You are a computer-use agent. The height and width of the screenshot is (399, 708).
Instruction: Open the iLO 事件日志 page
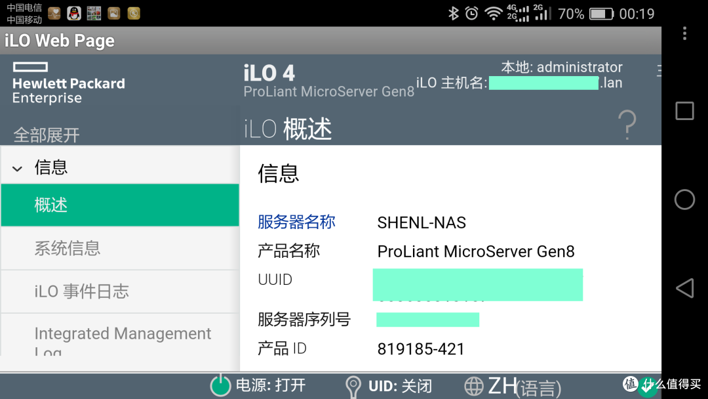coord(120,291)
